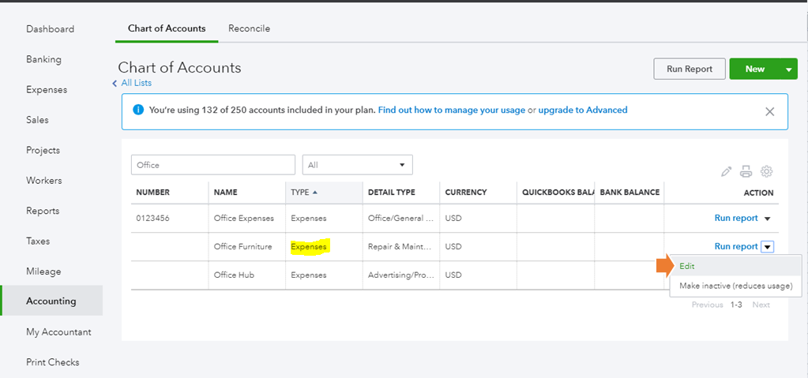Switch to the Reconcile tab
Image resolution: width=808 pixels, height=378 pixels.
click(249, 28)
